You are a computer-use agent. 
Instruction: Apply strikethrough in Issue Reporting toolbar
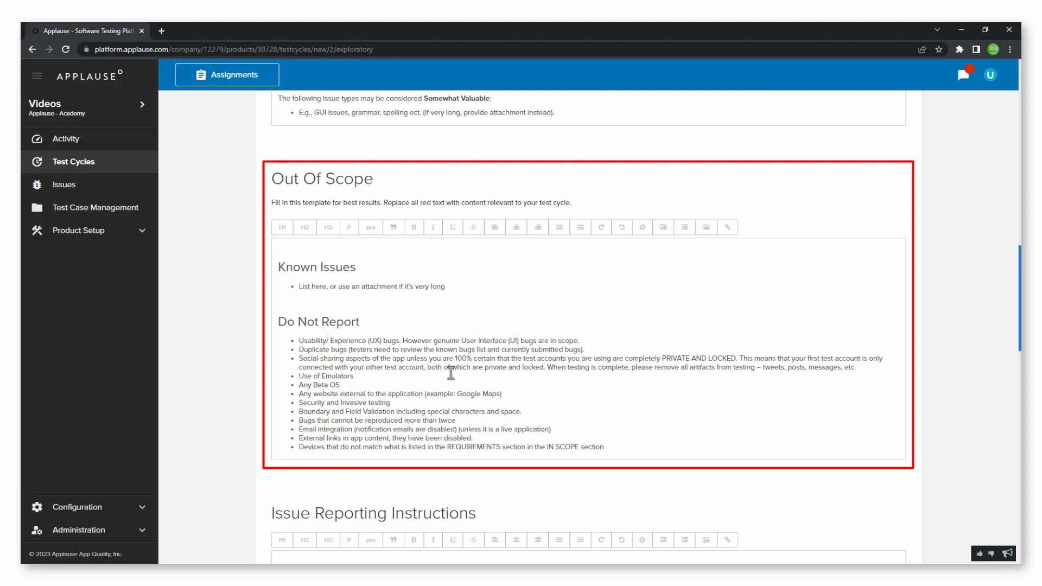[473, 540]
